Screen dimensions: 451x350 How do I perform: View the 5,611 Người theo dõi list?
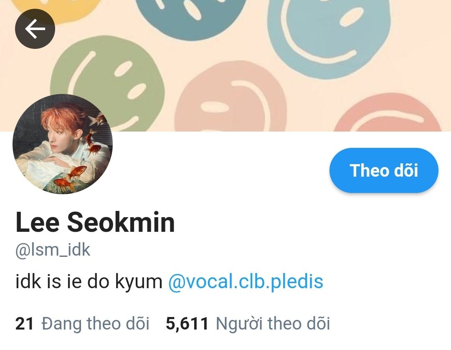pyautogui.click(x=248, y=323)
